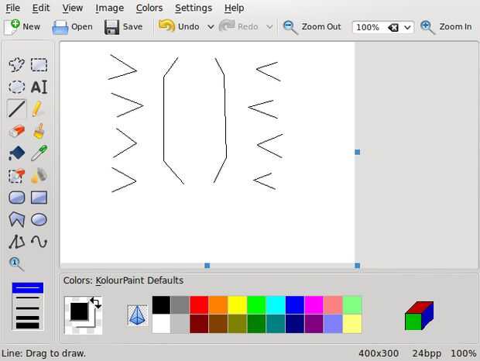Pick the light green color swatch
Image resolution: width=480 pixels, height=361 pixels.
point(352,305)
